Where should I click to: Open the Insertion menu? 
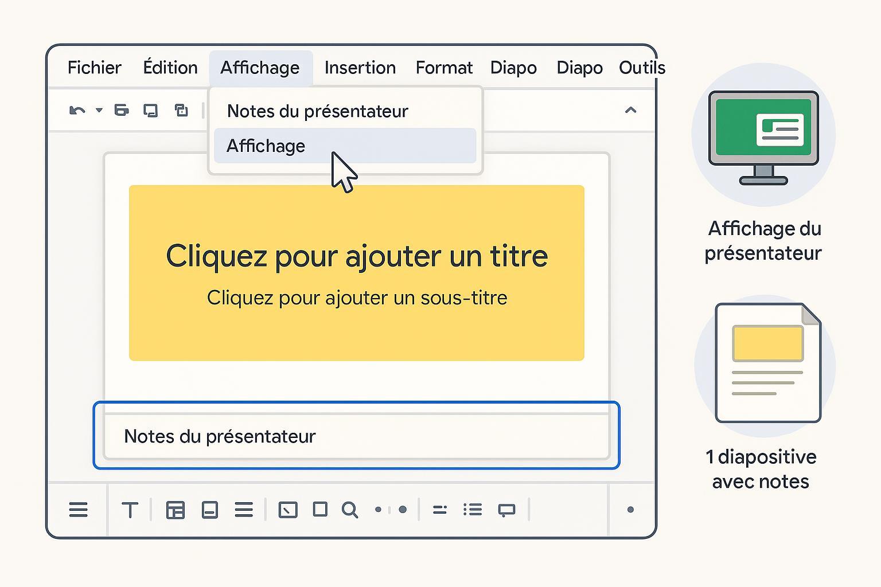(x=360, y=68)
